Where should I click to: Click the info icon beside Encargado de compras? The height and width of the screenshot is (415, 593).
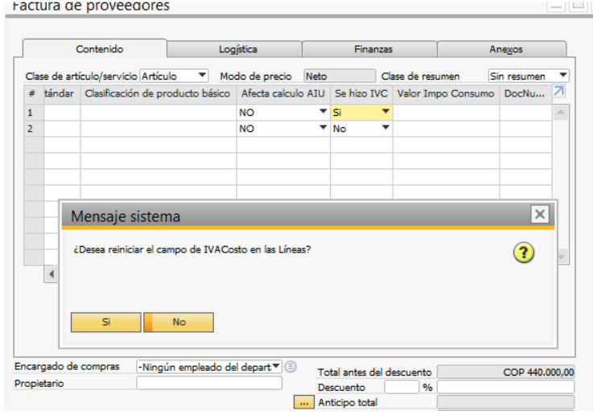(290, 367)
